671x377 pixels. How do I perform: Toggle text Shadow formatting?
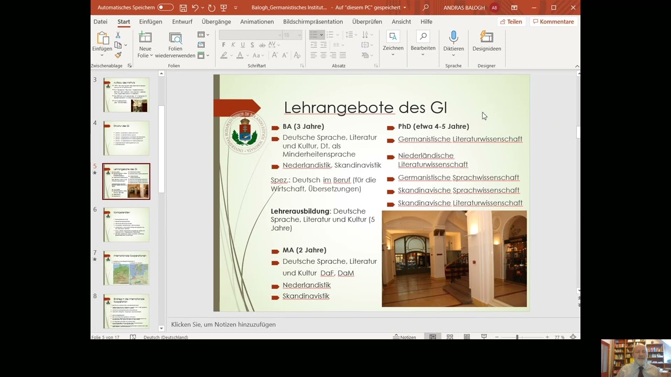[x=252, y=45]
